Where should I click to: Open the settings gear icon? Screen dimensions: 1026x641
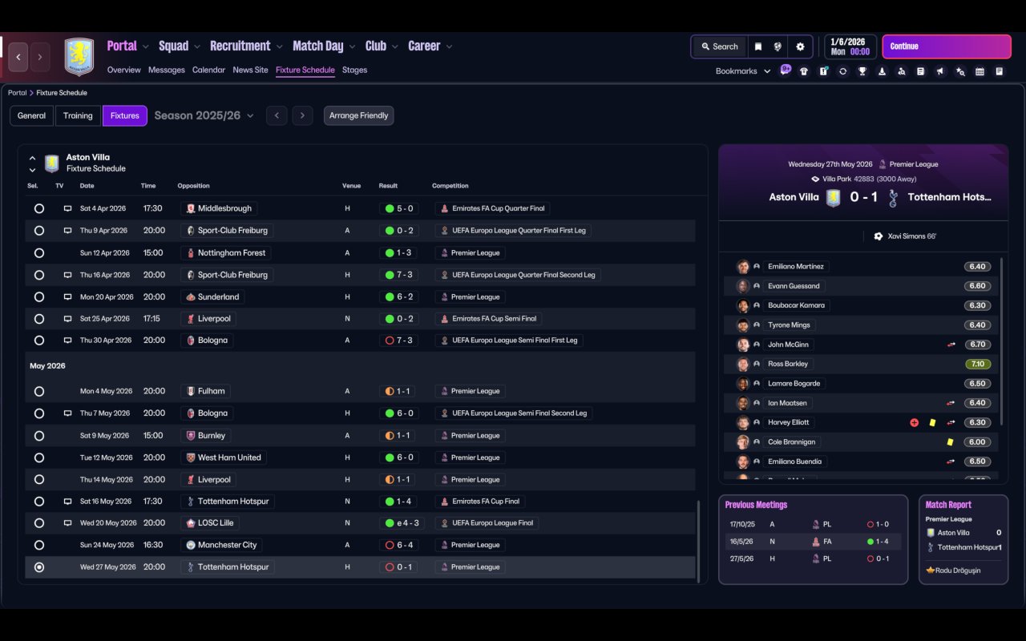pyautogui.click(x=800, y=46)
